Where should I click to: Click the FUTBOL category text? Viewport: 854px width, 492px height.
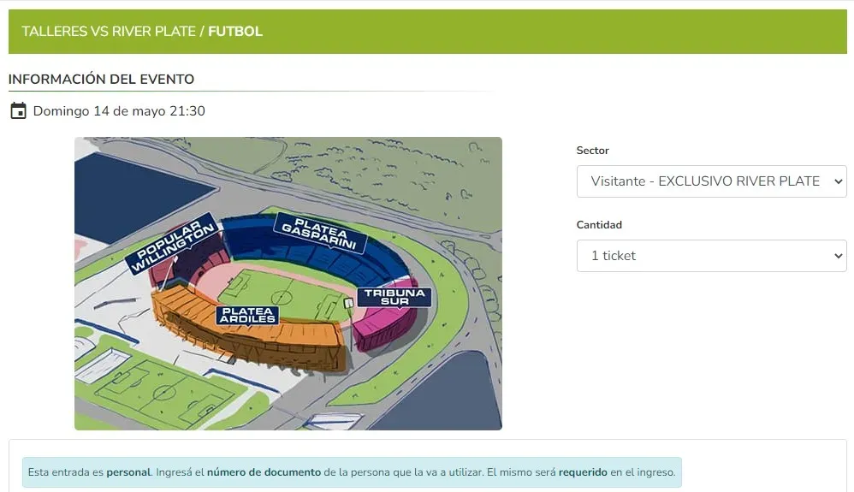point(235,32)
